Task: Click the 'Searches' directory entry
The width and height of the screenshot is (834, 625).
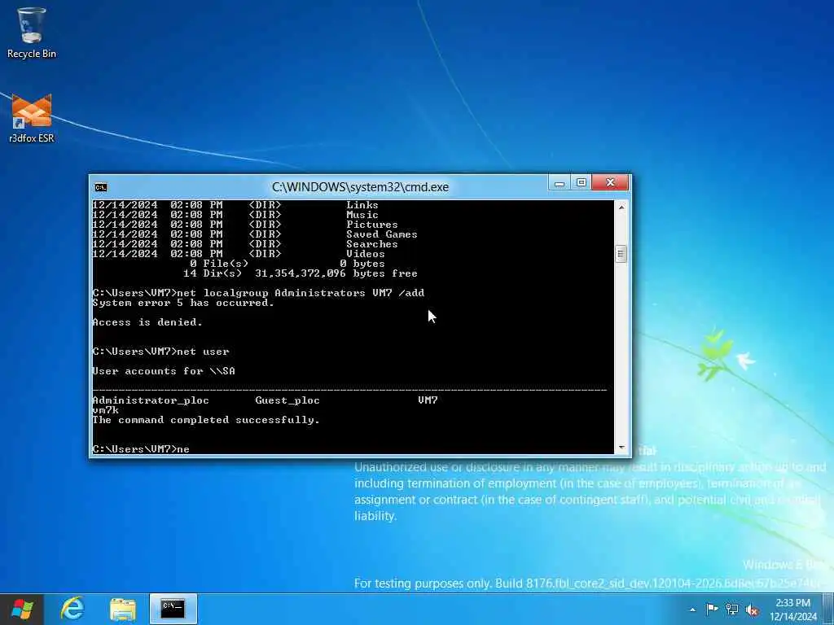Action: coord(371,244)
